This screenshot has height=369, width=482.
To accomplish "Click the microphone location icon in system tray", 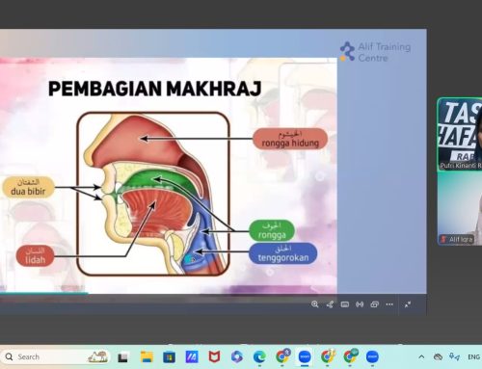I will pyautogui.click(x=454, y=356).
